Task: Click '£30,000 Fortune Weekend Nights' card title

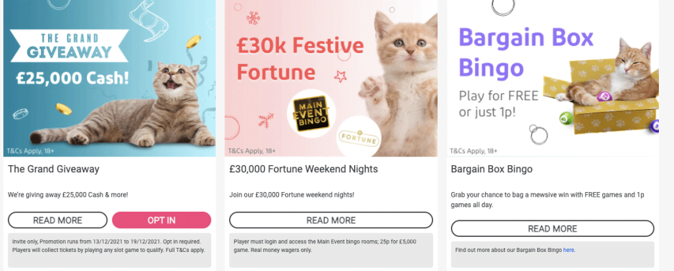Action: [x=303, y=169]
